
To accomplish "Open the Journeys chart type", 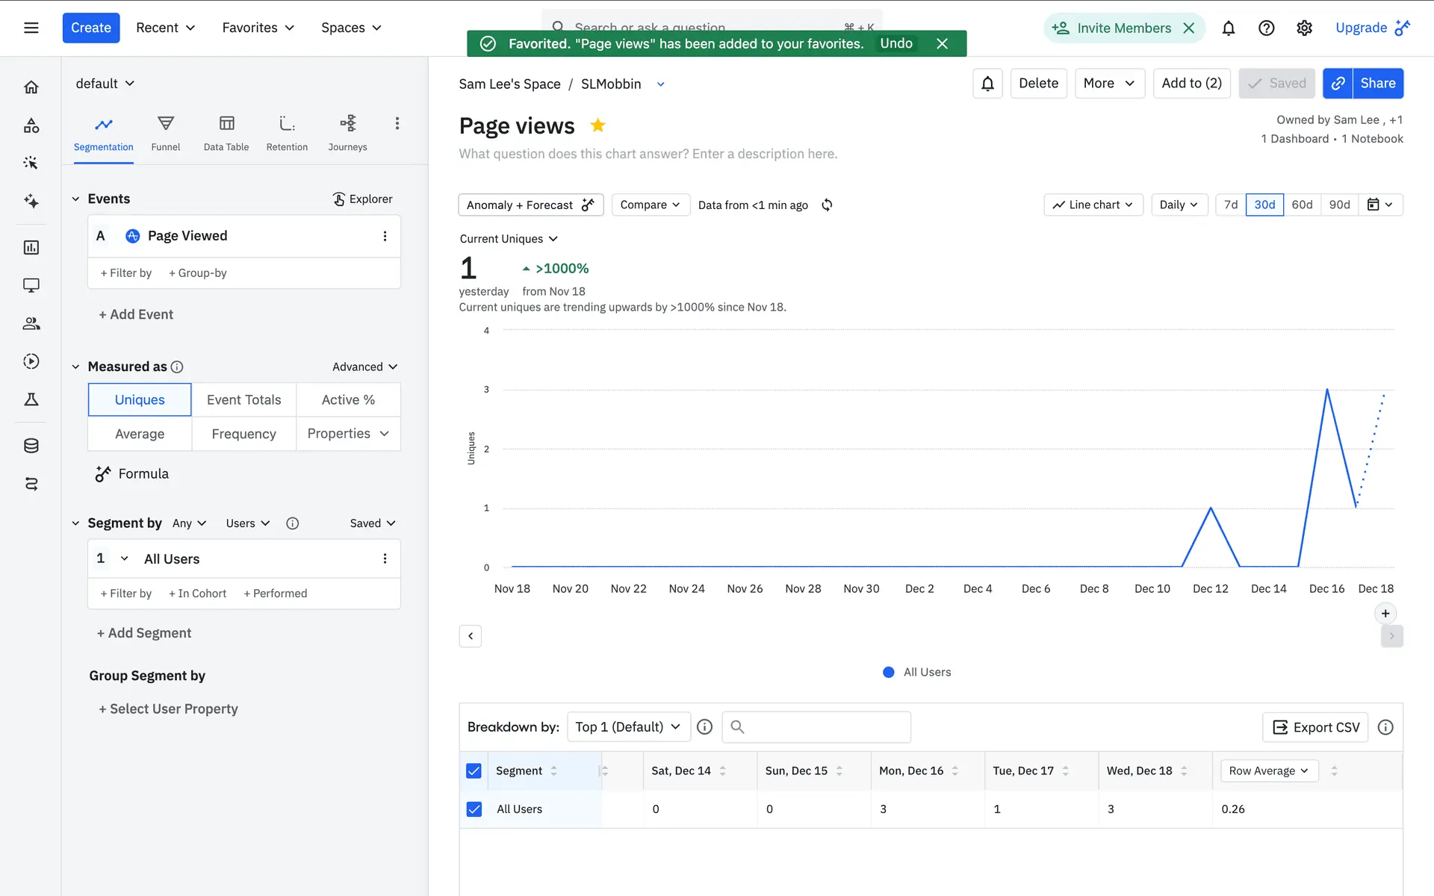I will tap(347, 133).
